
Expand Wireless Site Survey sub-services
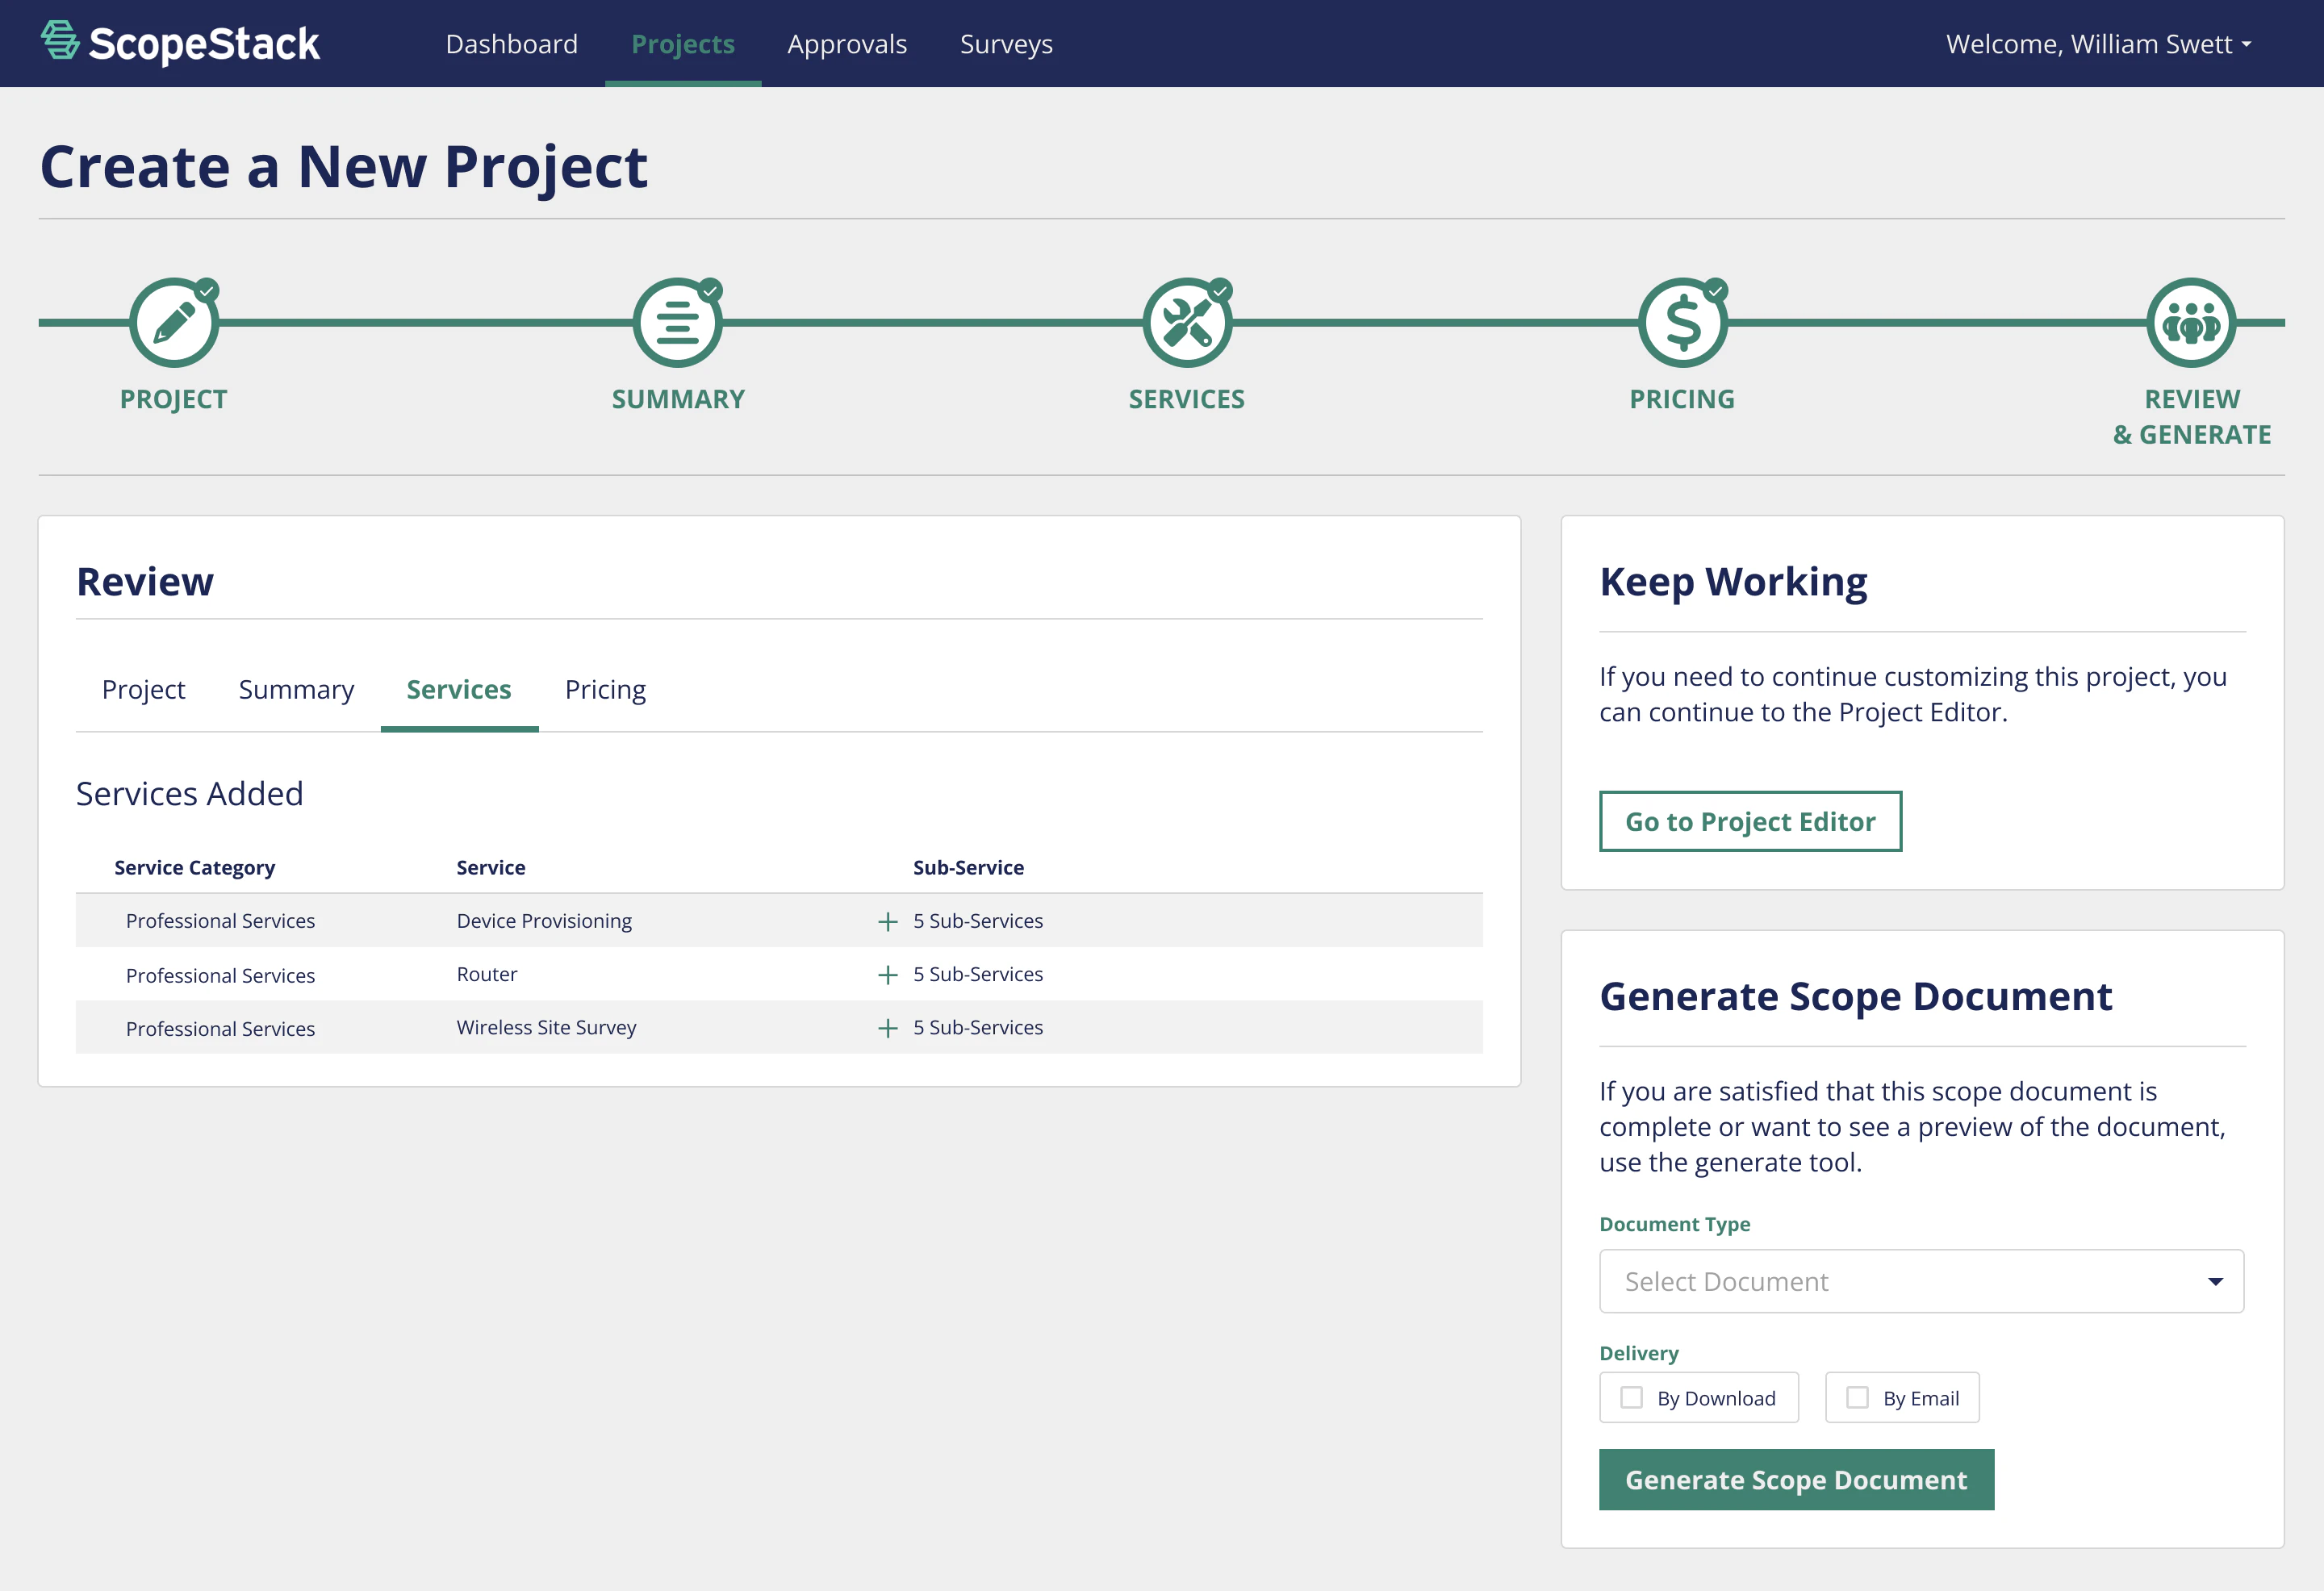[x=888, y=1027]
